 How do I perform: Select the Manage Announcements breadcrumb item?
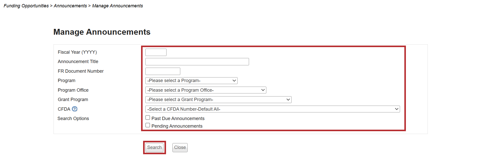[117, 6]
